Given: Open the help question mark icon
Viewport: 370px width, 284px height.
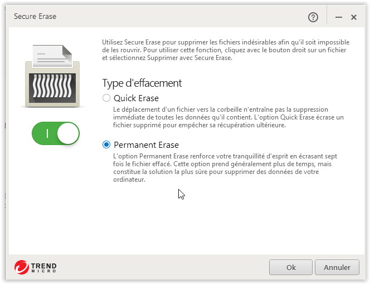Looking at the screenshot, I should coord(313,17).
